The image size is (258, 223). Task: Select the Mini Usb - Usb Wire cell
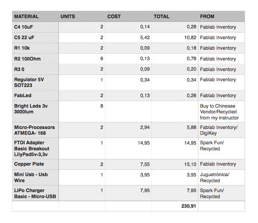coord(35,178)
